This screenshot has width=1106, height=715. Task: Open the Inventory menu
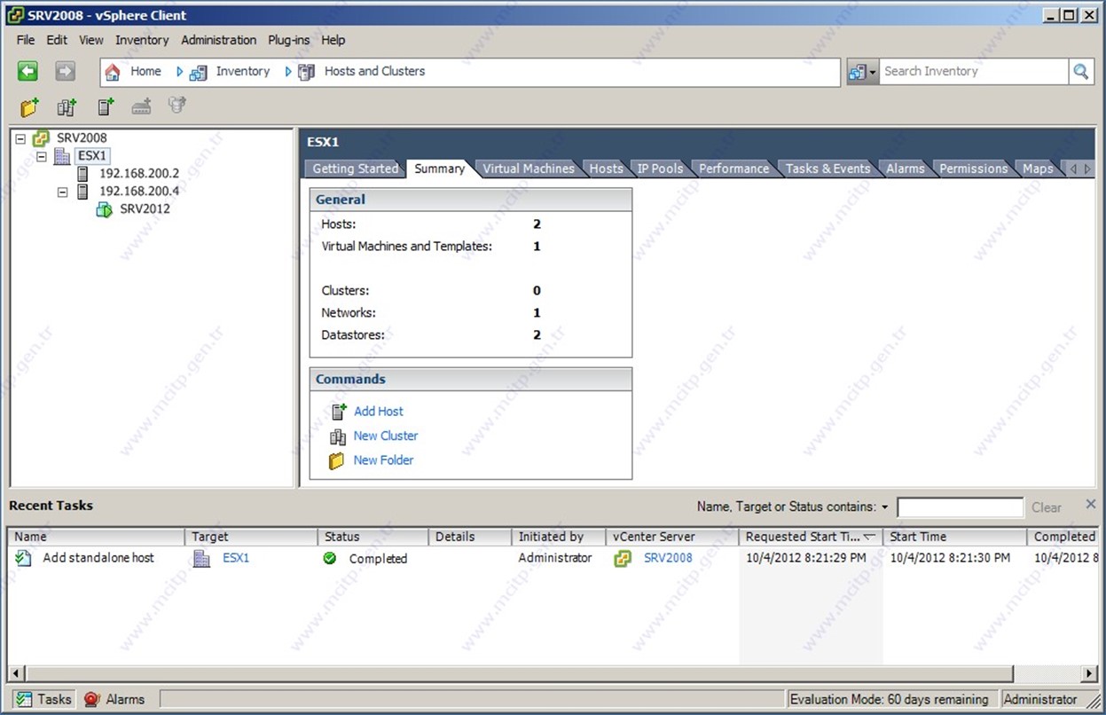click(142, 40)
